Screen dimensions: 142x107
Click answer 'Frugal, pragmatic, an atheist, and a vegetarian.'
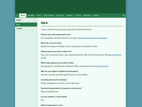[x=60, y=83]
